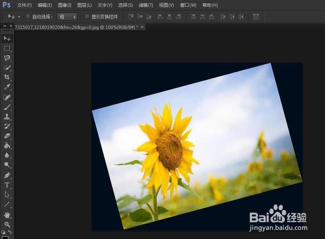
Task: Select the Line shape tool
Action: point(7,204)
